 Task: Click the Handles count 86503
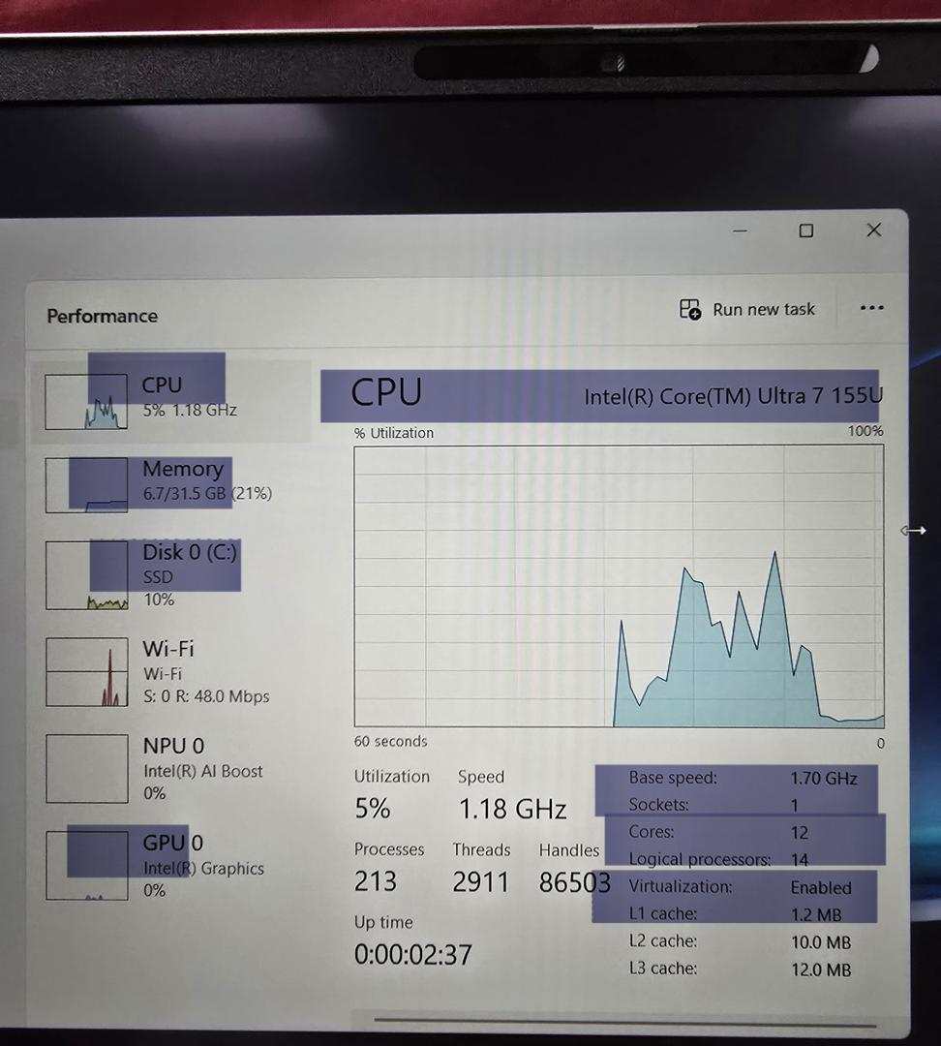575,882
